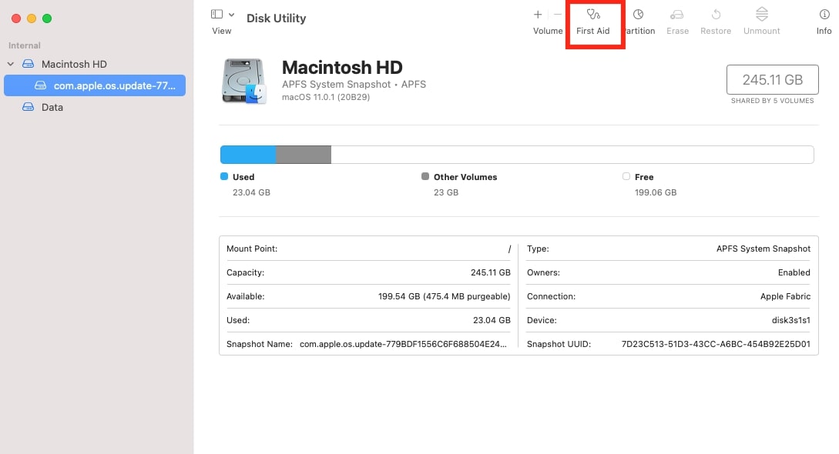This screenshot has height=454, width=839.
Task: Click the Other Volumes legend gray square
Action: coord(425,176)
